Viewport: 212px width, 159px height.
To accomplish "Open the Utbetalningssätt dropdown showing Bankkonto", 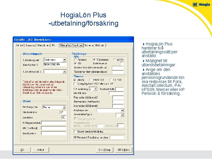I will (x=64, y=59).
